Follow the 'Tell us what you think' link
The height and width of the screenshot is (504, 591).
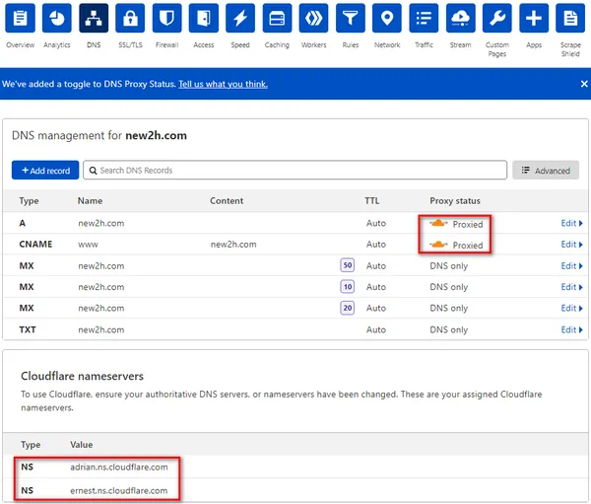223,84
